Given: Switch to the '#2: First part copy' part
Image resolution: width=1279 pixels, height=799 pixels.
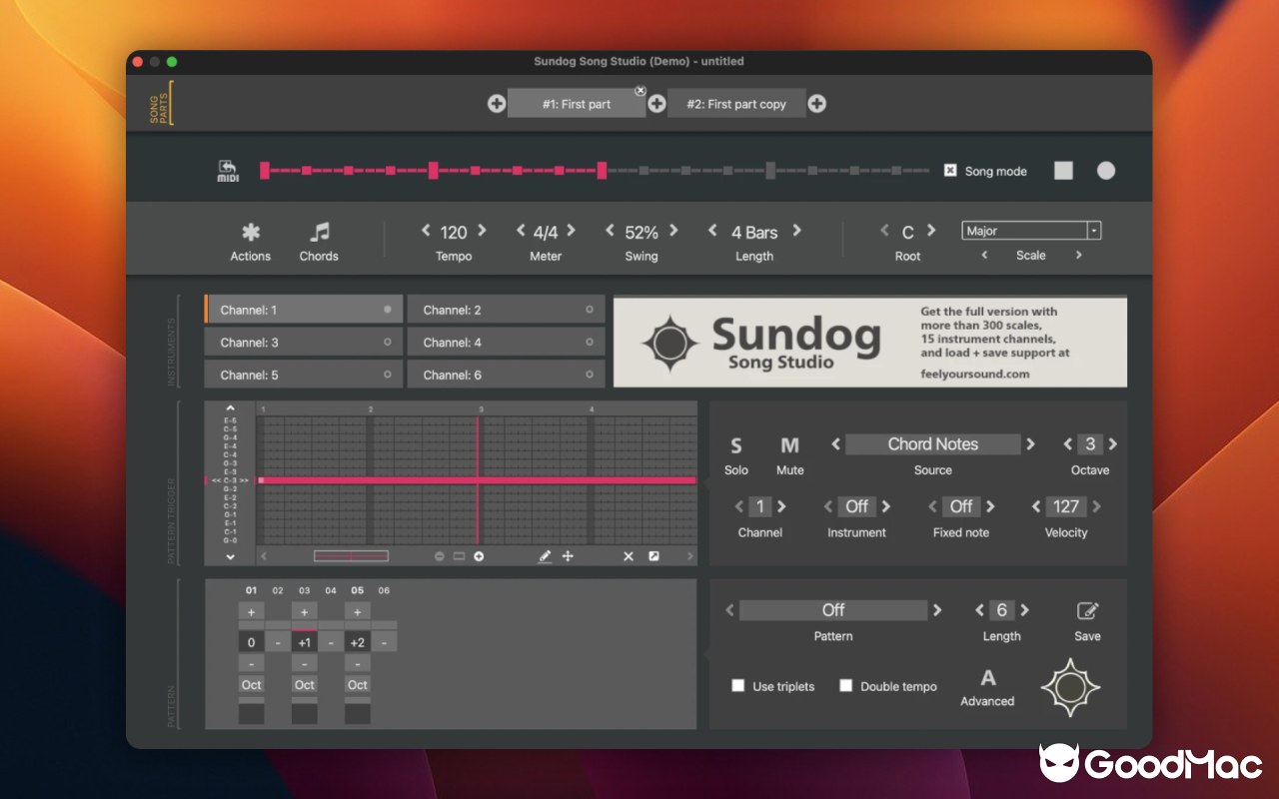Looking at the screenshot, I should pos(736,103).
